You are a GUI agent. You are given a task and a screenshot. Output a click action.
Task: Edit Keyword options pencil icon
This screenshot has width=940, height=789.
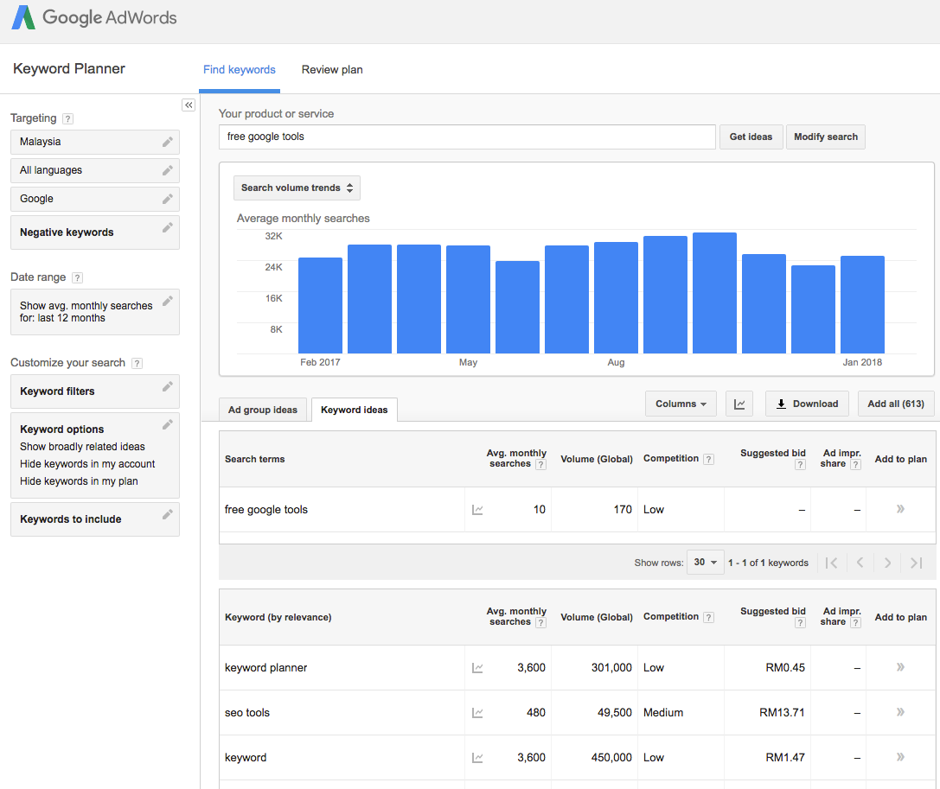point(167,425)
